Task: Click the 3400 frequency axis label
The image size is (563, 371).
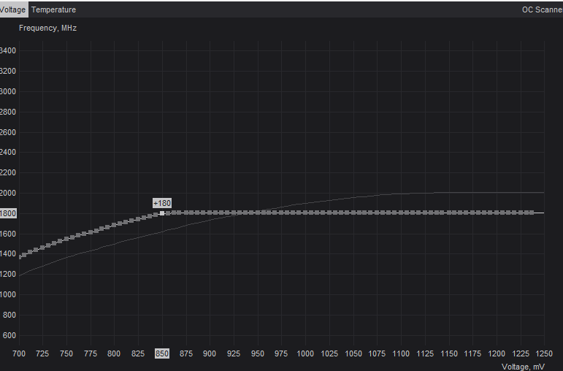Action: pyautogui.click(x=8, y=50)
